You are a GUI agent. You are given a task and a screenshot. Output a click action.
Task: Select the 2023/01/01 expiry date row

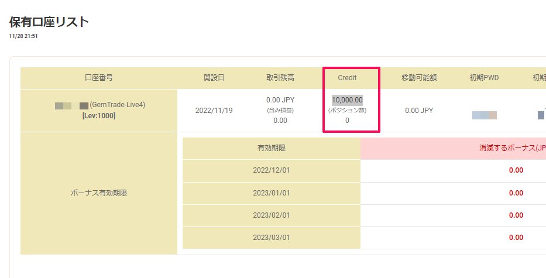[x=271, y=193]
